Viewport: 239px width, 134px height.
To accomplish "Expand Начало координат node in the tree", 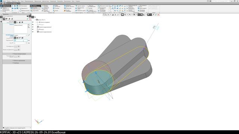I will coord(37,22).
